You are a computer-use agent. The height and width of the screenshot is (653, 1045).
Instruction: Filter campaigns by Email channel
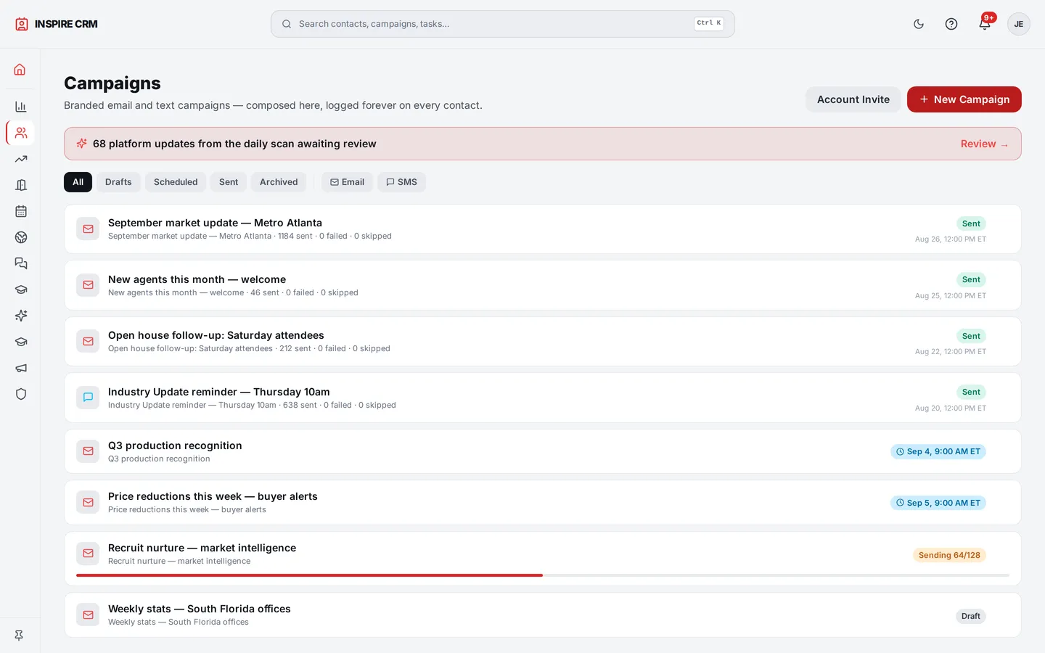[x=348, y=182]
